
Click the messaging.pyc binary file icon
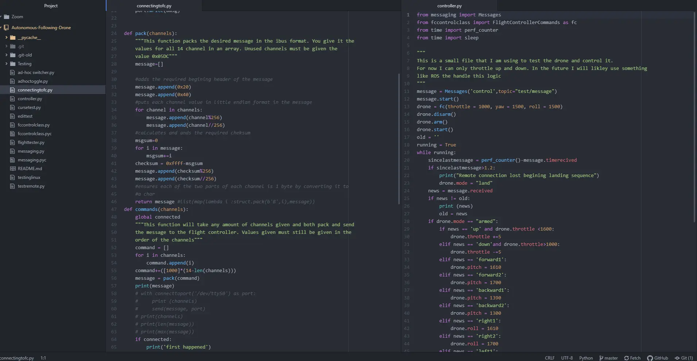pyautogui.click(x=13, y=160)
